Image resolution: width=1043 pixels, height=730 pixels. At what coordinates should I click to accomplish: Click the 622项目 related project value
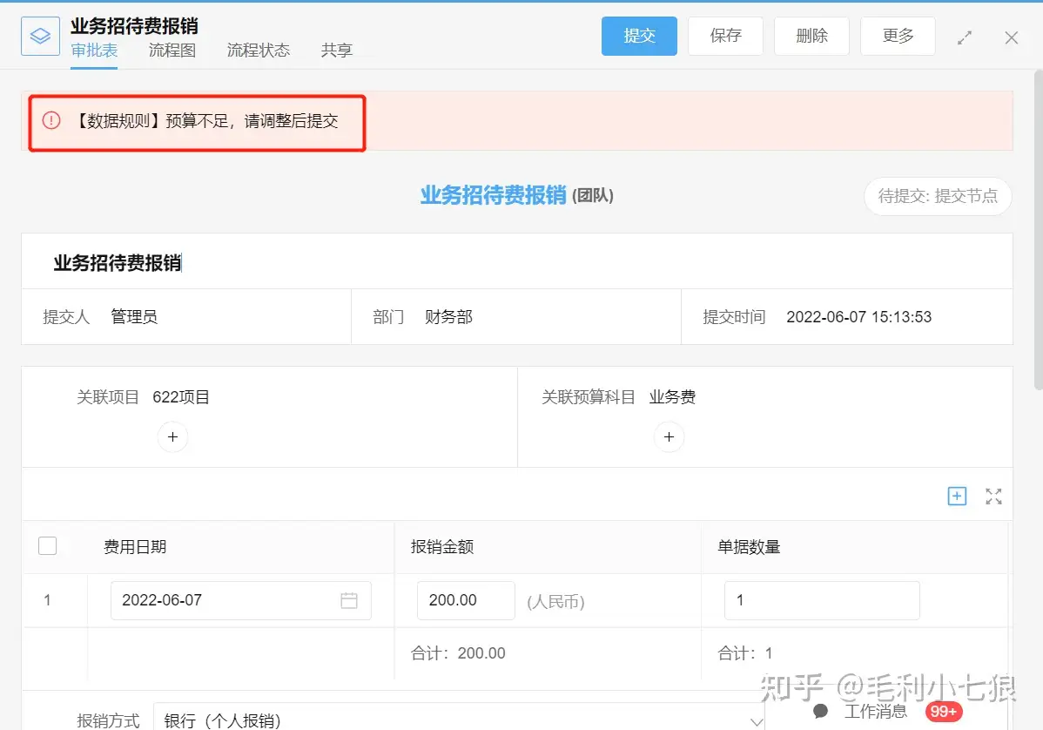point(181,397)
